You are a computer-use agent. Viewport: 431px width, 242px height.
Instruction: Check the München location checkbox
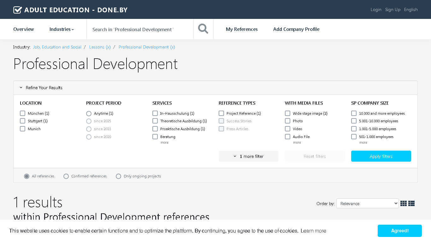[22, 113]
